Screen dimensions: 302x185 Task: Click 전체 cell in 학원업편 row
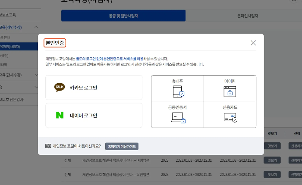(x=68, y=174)
